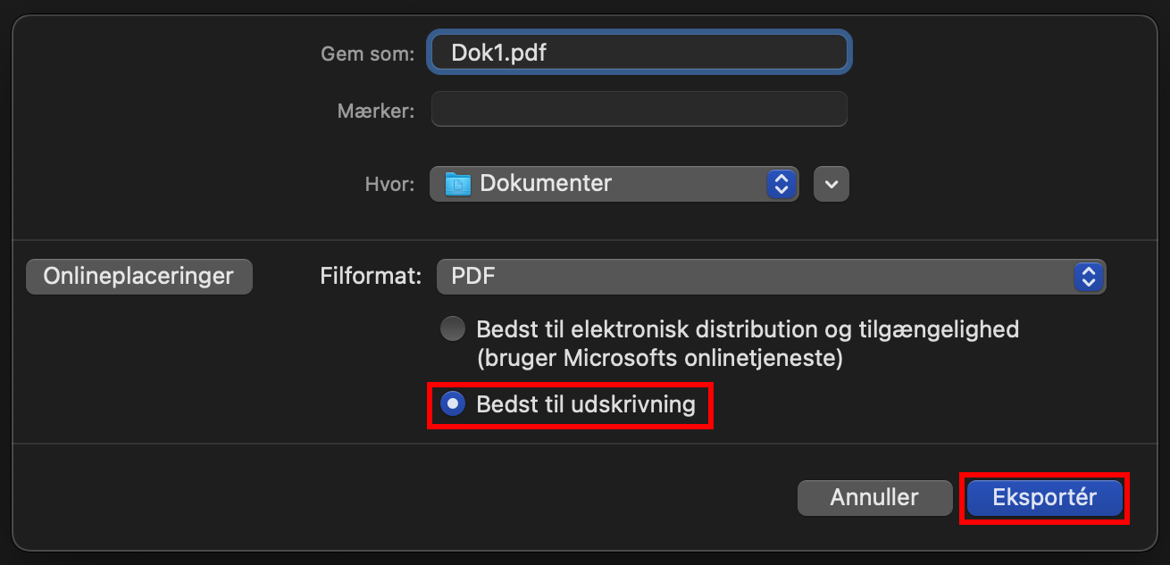Click the blue arrows on the Hvor popup
The width and height of the screenshot is (1170, 565).
point(781,184)
